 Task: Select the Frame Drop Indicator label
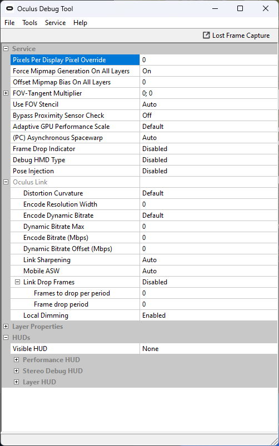pos(44,149)
